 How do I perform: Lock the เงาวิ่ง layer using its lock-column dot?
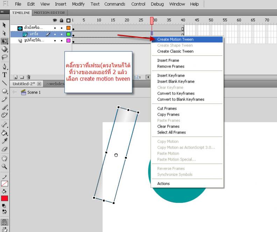click(x=62, y=34)
